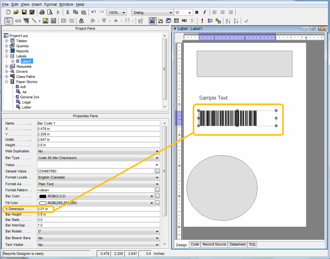Switch to the SQL tab
This screenshot has width=330, height=259.
[x=252, y=244]
